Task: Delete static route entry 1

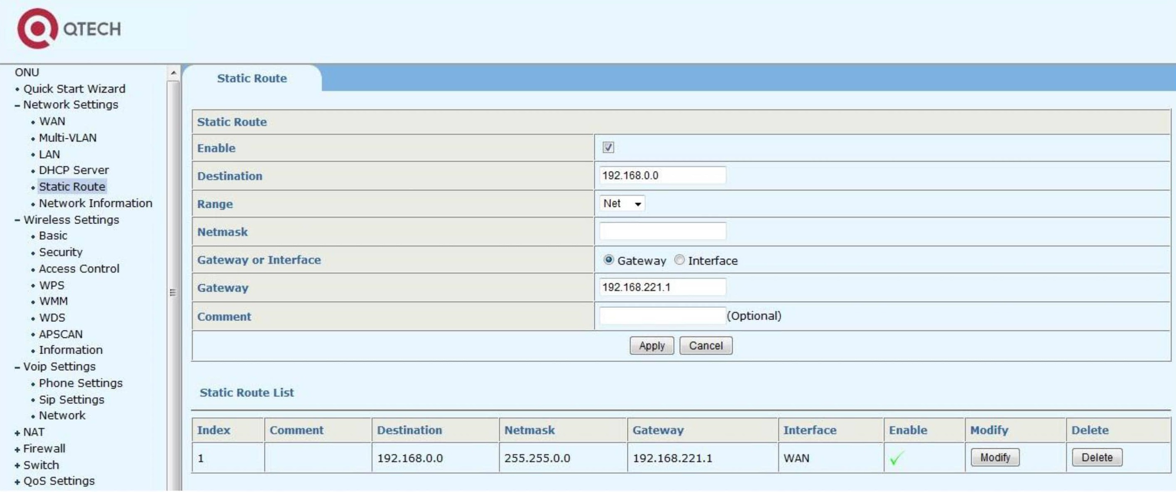Action: click(x=1097, y=458)
